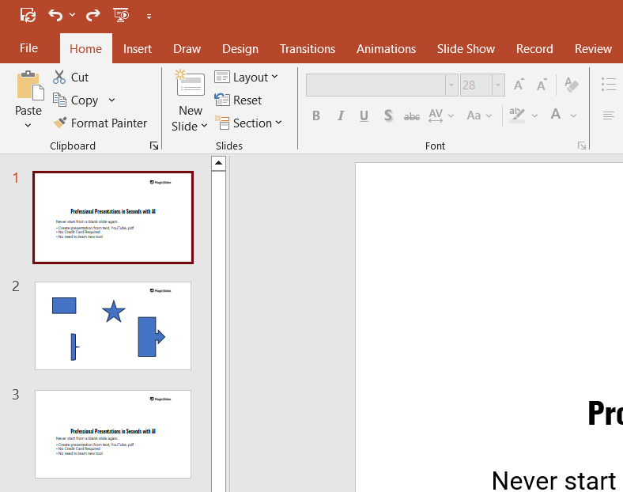Toggle Underline formatting
The image size is (623, 492).
[364, 115]
